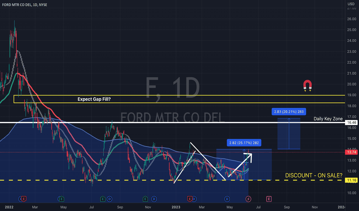The width and height of the screenshot is (359, 211).
Task: Open the green earnings marker near August 2022
Action: tap(102, 199)
